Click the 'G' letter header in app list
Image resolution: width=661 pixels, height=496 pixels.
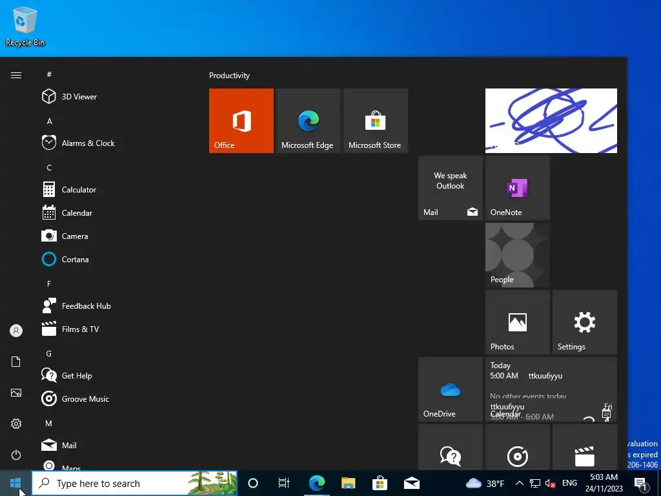[x=49, y=353]
